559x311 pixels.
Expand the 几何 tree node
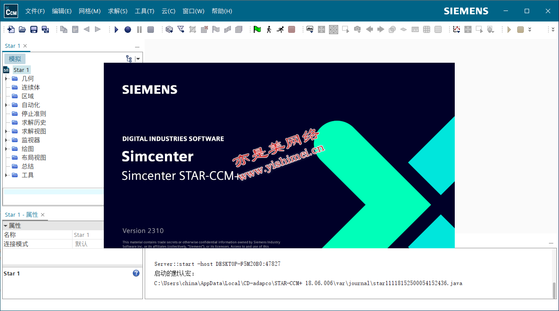pyautogui.click(x=6, y=79)
